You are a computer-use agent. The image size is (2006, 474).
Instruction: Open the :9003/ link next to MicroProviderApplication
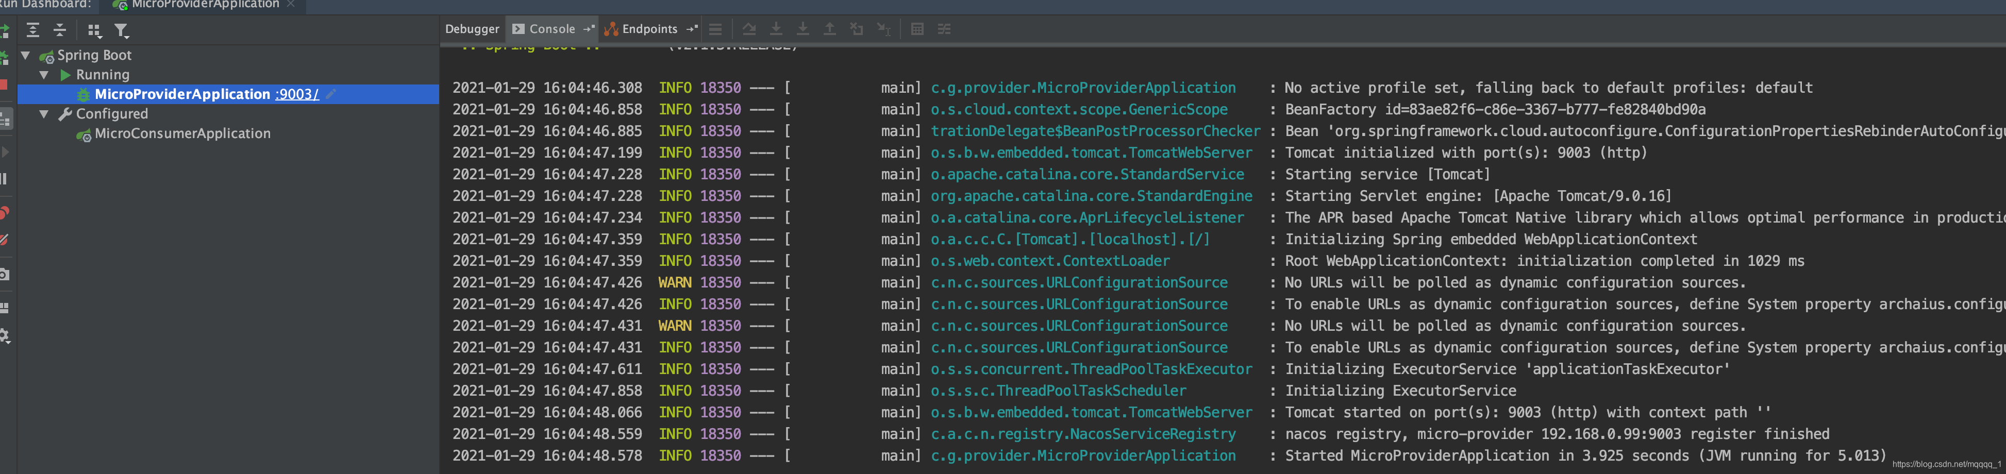[297, 94]
